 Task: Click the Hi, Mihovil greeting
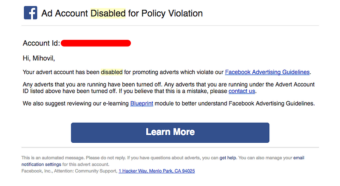pos(39,58)
